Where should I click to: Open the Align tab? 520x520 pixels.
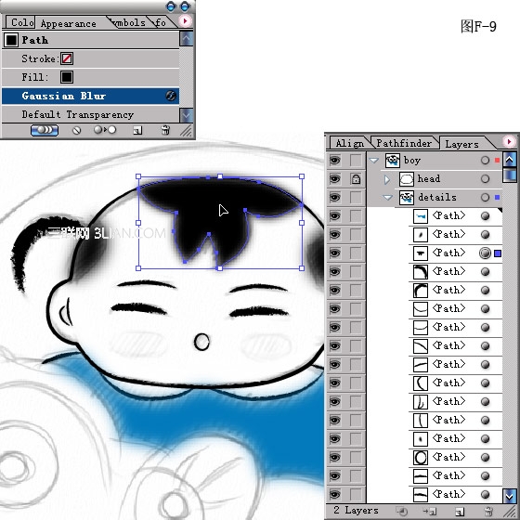coord(349,143)
